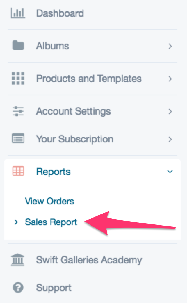Expand the Account Settings chevron
The width and height of the screenshot is (187, 303).
pyautogui.click(x=170, y=112)
